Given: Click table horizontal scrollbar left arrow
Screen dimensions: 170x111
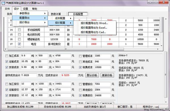Looking at the screenshot, I should [x=6, y=49].
